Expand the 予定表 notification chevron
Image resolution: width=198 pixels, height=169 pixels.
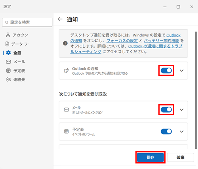182,131
